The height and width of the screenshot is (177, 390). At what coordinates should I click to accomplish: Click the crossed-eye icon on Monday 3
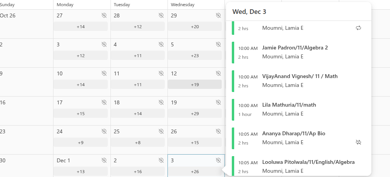point(104,44)
